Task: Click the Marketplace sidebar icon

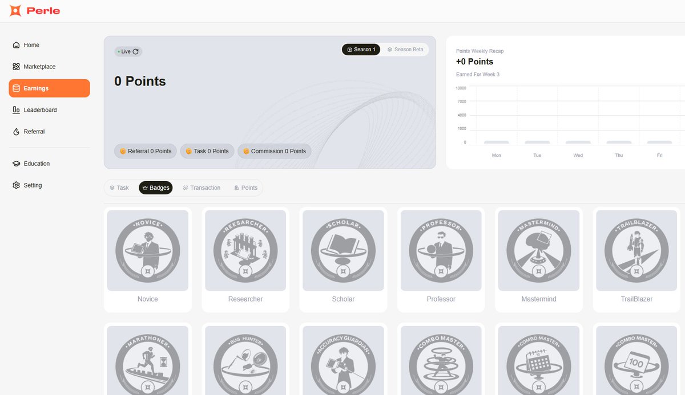Action: [x=16, y=67]
